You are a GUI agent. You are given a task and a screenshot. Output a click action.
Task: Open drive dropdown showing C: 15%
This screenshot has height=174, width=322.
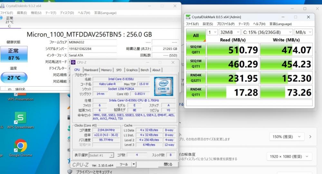point(267,32)
